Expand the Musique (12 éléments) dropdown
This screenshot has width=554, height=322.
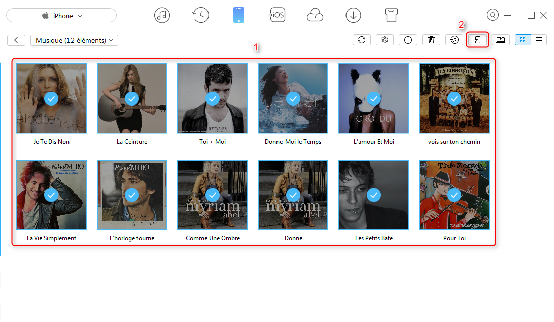coord(74,40)
